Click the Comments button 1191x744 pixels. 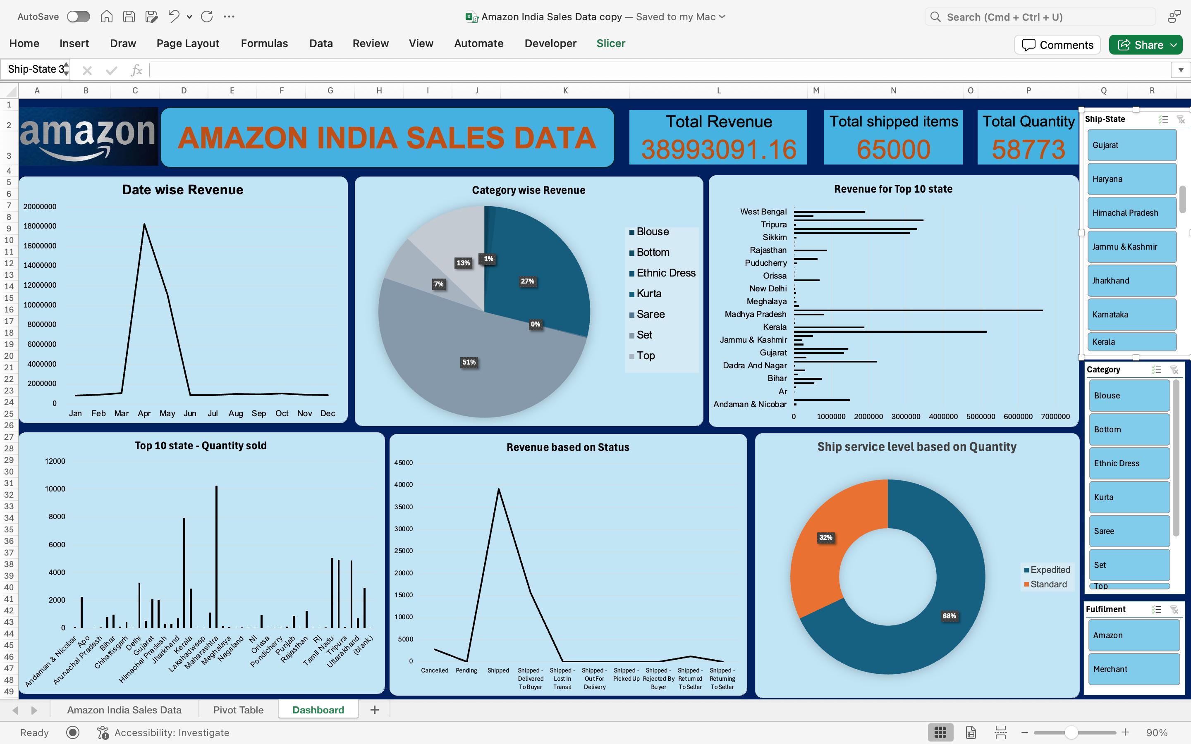pos(1057,45)
